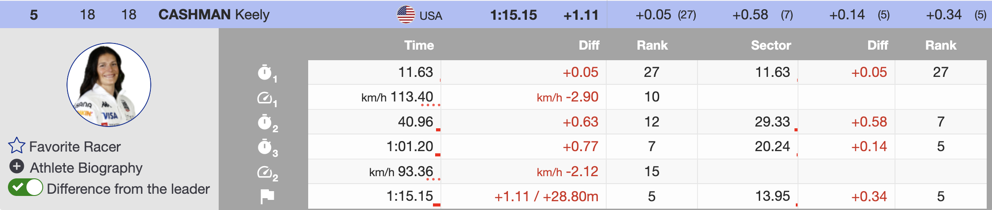Click the Sector column header
The width and height of the screenshot is (992, 210).
(771, 45)
